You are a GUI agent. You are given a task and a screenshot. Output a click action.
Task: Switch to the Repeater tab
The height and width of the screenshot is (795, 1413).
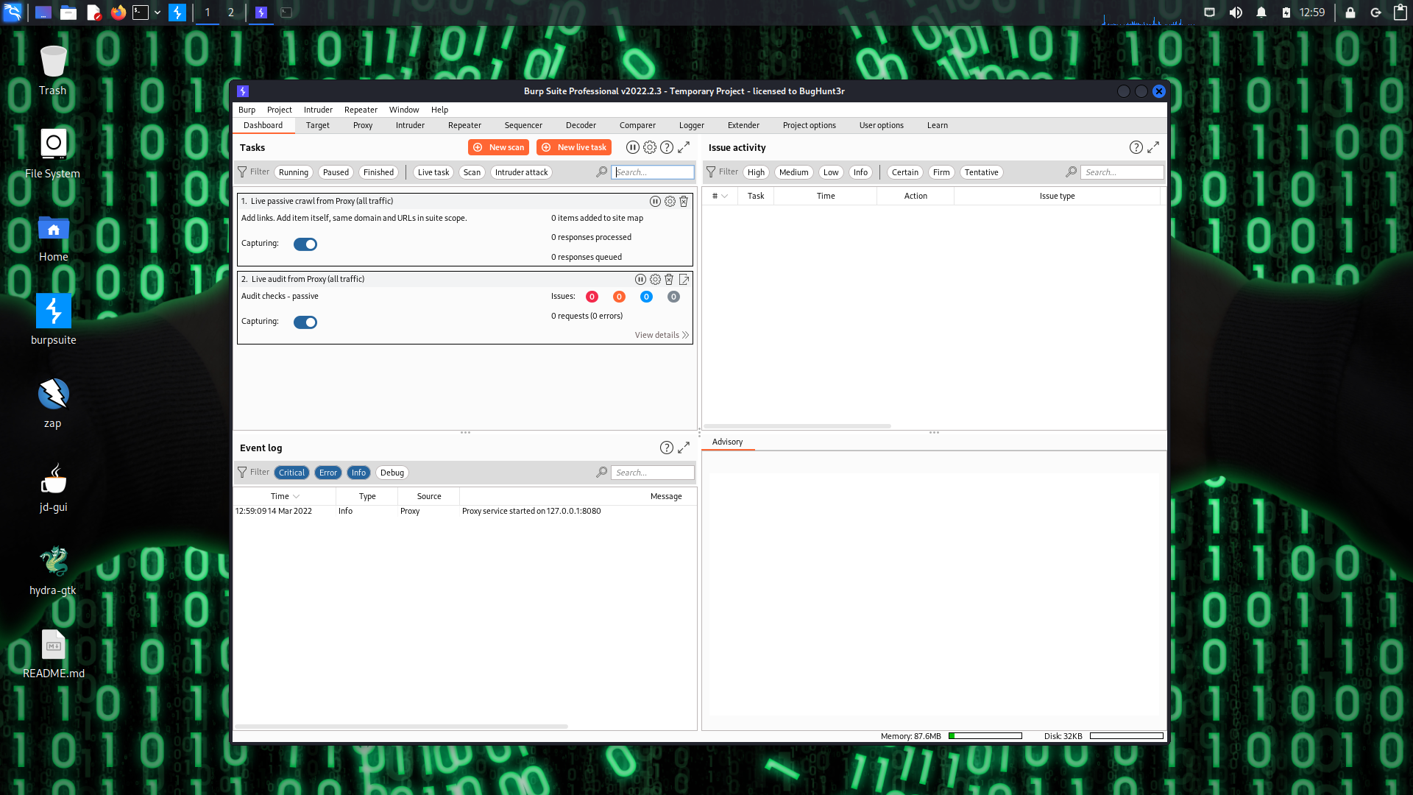pos(464,125)
